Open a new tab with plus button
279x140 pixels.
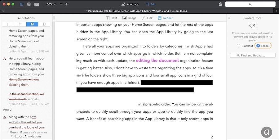click(276, 11)
